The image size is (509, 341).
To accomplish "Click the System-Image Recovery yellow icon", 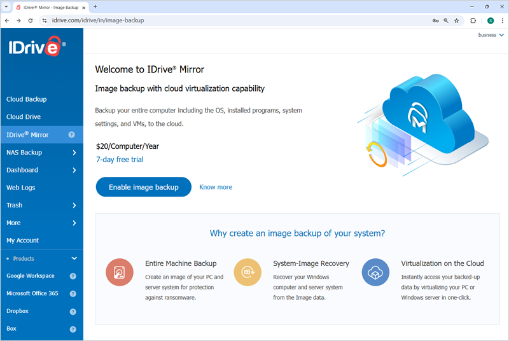I will click(248, 272).
